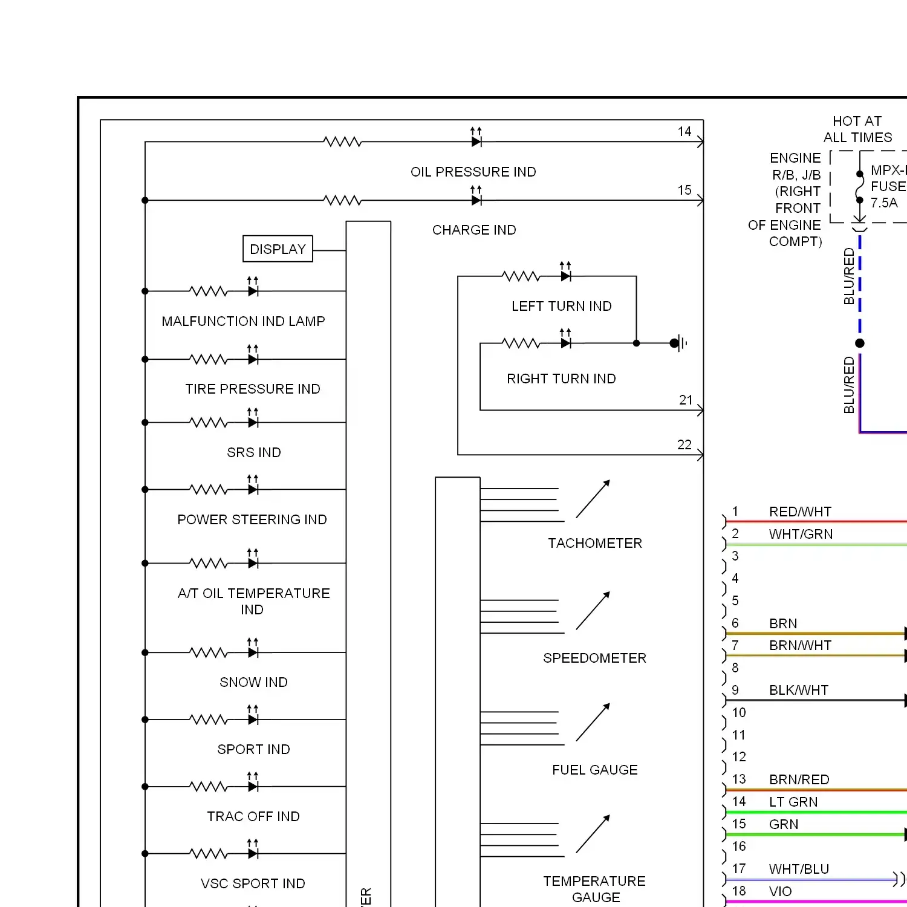Click the TIRE PRESSURE IND label

click(x=253, y=389)
